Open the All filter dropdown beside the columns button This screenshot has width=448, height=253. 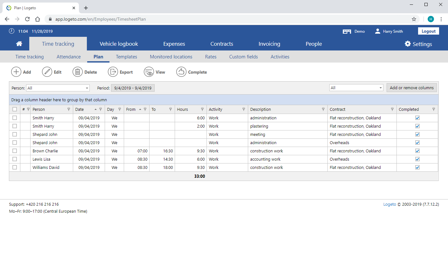tap(356, 88)
